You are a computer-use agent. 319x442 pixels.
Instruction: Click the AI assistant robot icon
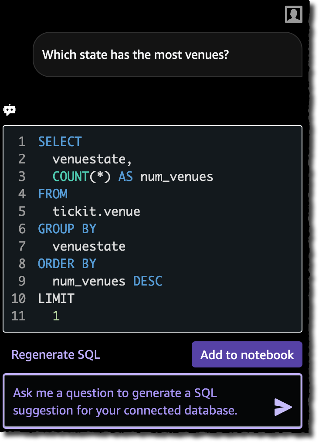click(9, 109)
